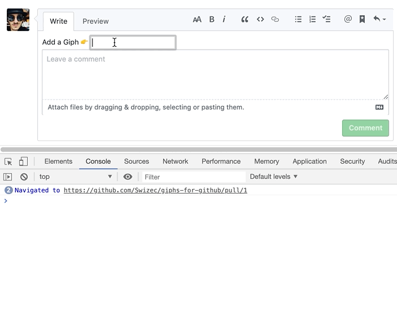Open the Application devtools tab

[x=309, y=161]
